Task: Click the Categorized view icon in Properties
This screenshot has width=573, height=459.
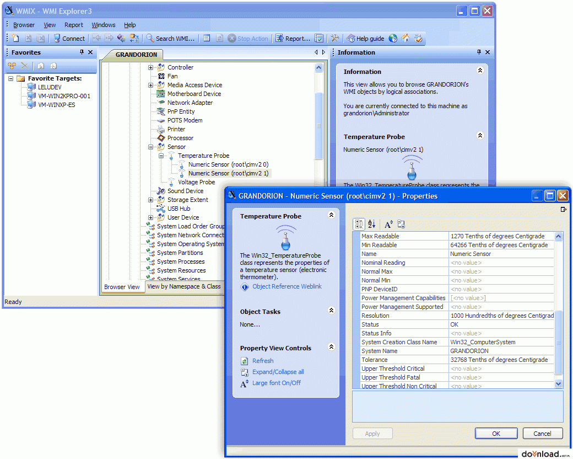Action: [x=359, y=224]
